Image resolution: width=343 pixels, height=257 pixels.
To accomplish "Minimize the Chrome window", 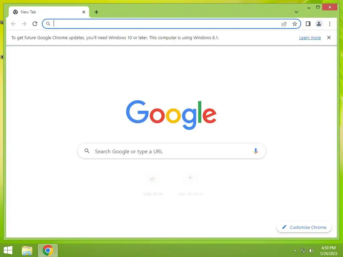I will point(308,7).
